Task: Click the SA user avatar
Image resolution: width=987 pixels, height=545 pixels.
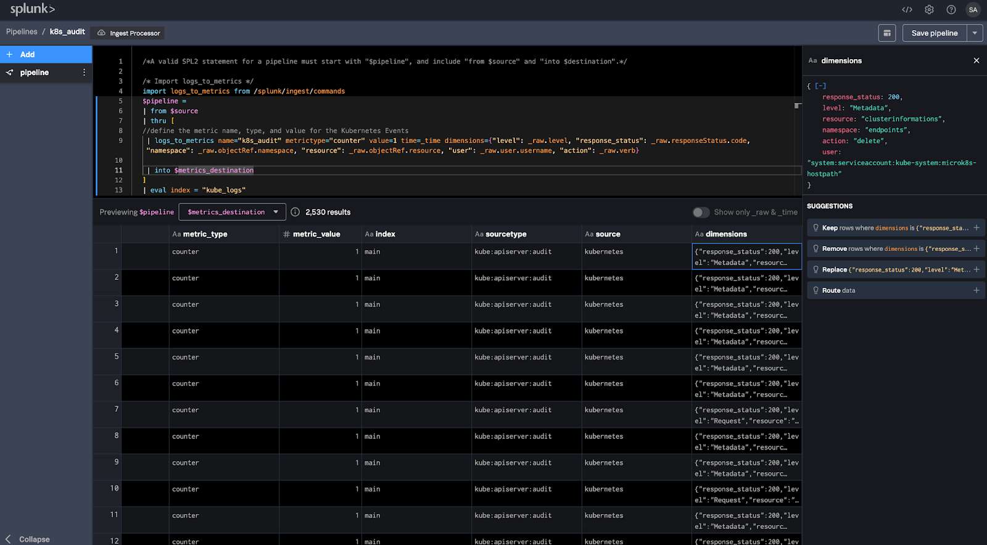Action: tap(973, 10)
